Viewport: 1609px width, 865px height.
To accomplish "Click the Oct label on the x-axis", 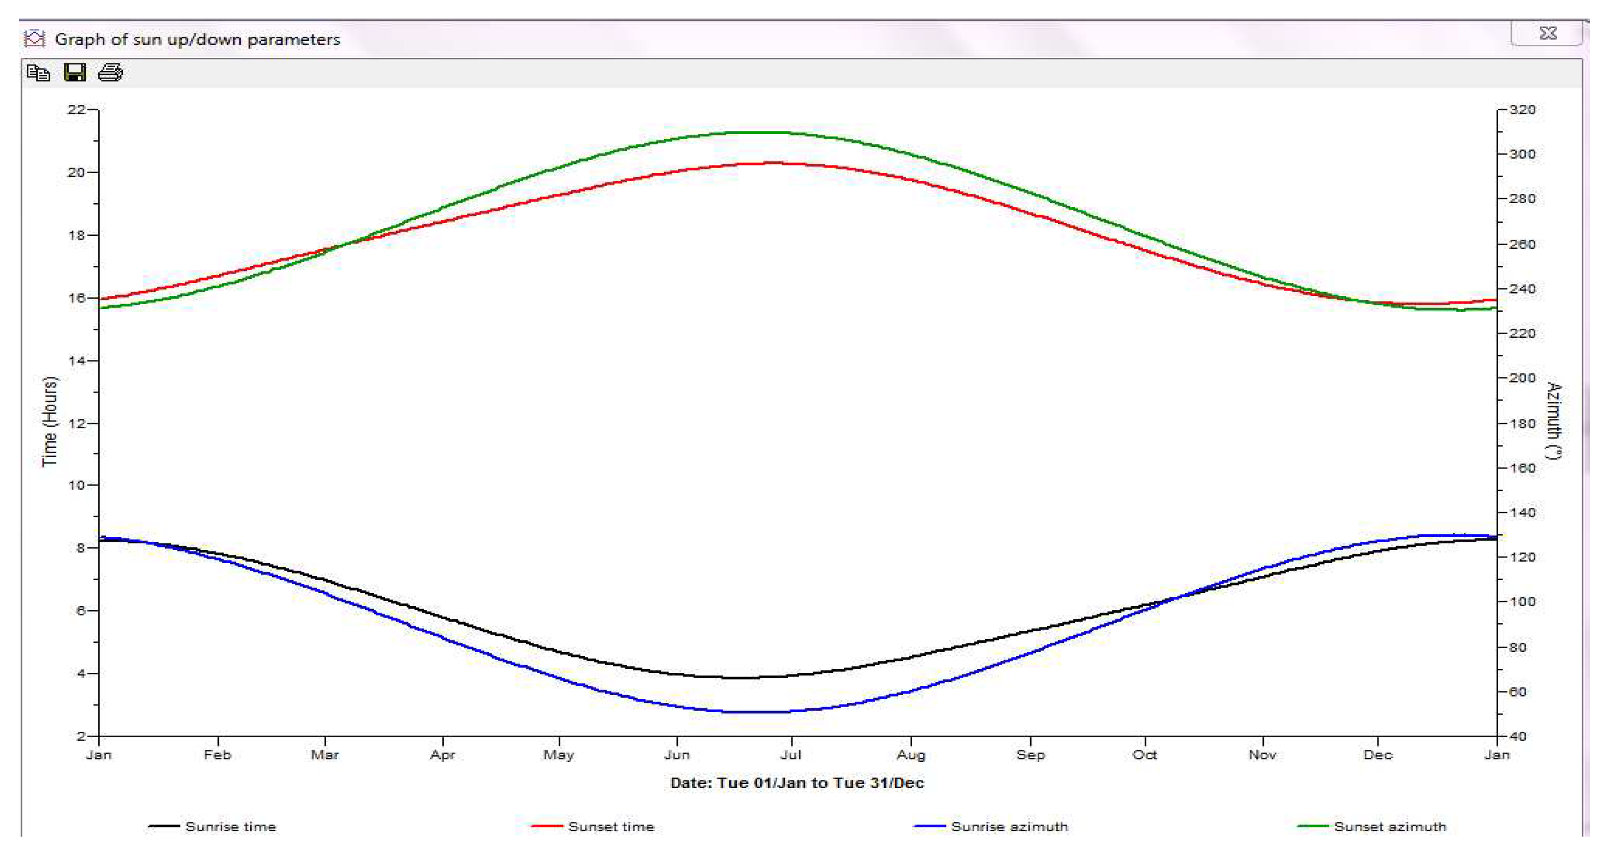I will pos(1144,755).
